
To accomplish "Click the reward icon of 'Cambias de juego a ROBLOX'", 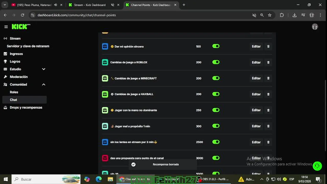I will click(105, 62).
